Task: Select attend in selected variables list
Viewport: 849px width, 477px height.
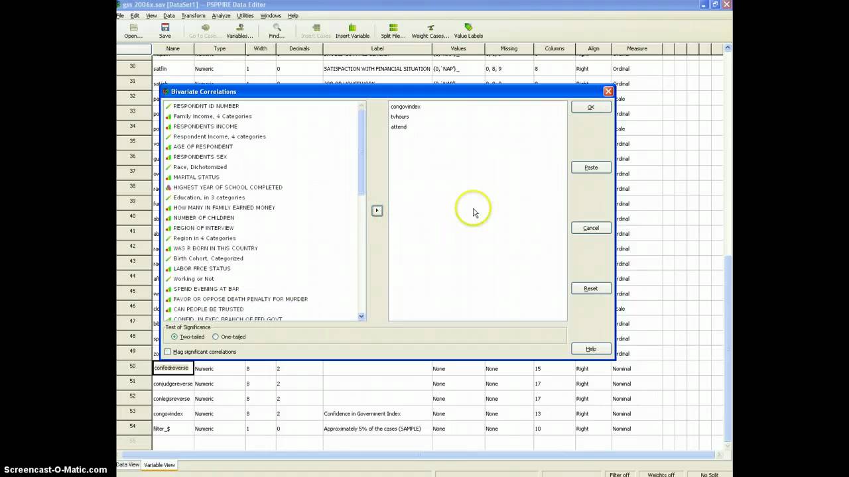Action: pyautogui.click(x=398, y=127)
